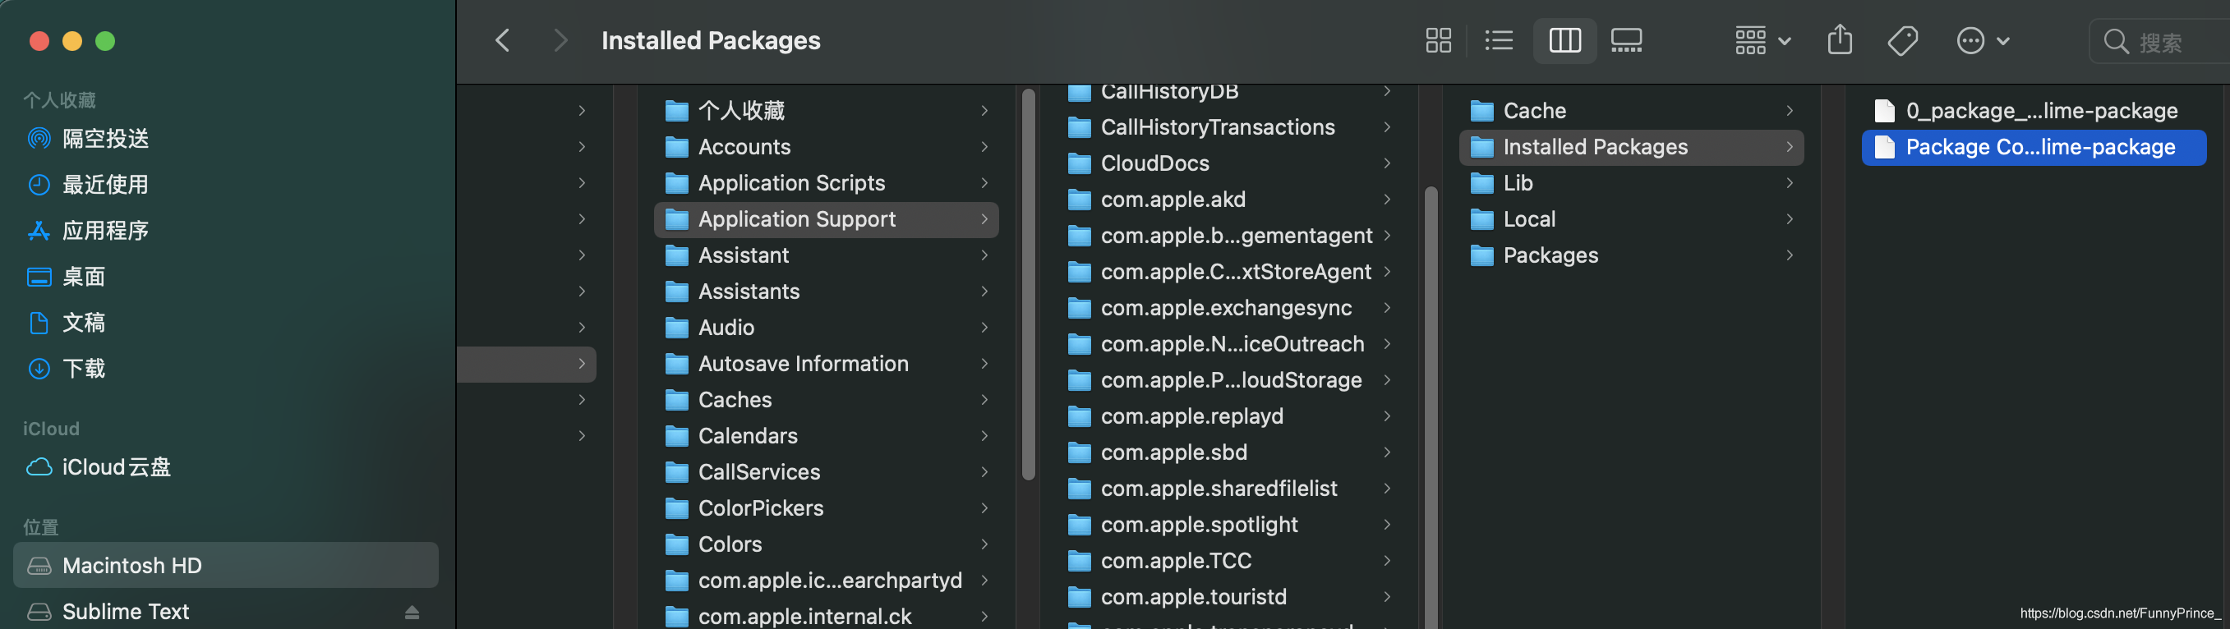The image size is (2230, 629).
Task: Select the Autosave Information folder
Action: (826, 364)
